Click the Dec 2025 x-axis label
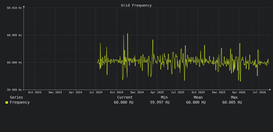 click(219, 92)
